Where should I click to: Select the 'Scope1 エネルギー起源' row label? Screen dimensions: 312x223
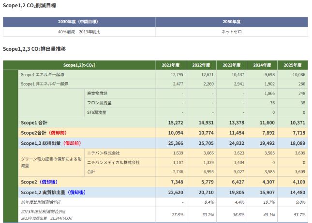pos(43,75)
